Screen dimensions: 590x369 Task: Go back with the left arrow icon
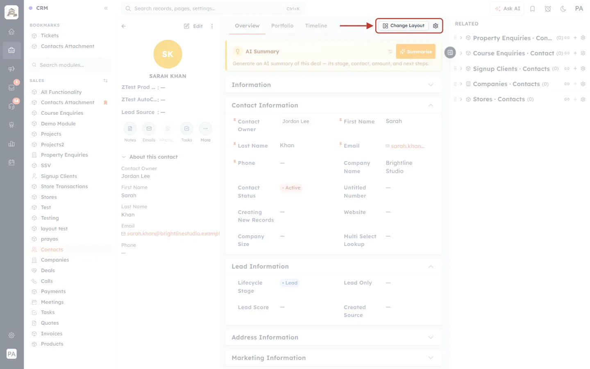click(x=124, y=26)
